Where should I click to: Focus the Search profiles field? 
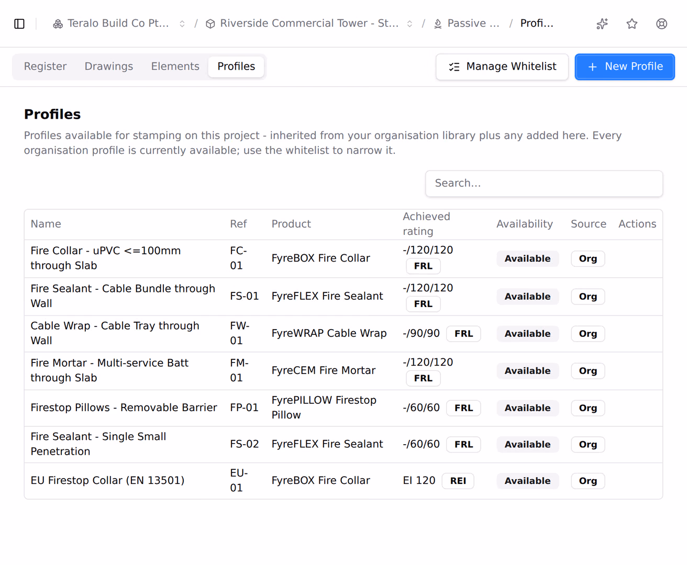point(544,184)
